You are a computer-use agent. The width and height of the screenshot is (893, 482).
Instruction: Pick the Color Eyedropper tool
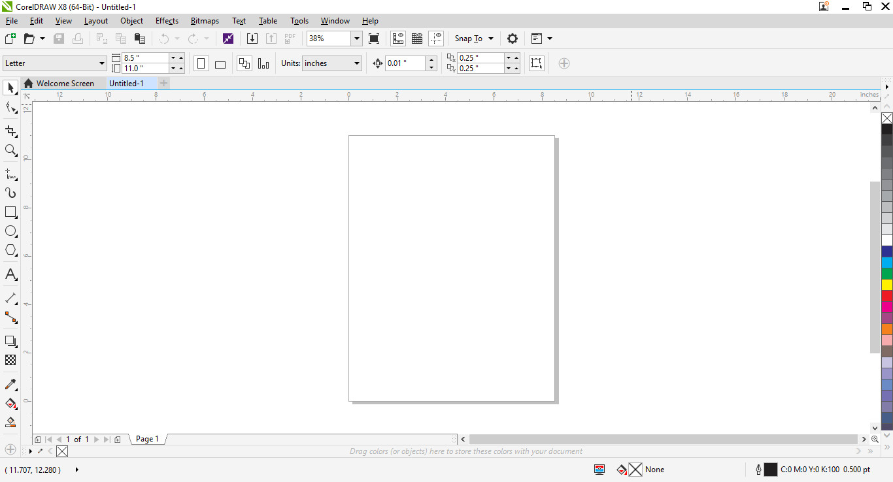[11, 384]
